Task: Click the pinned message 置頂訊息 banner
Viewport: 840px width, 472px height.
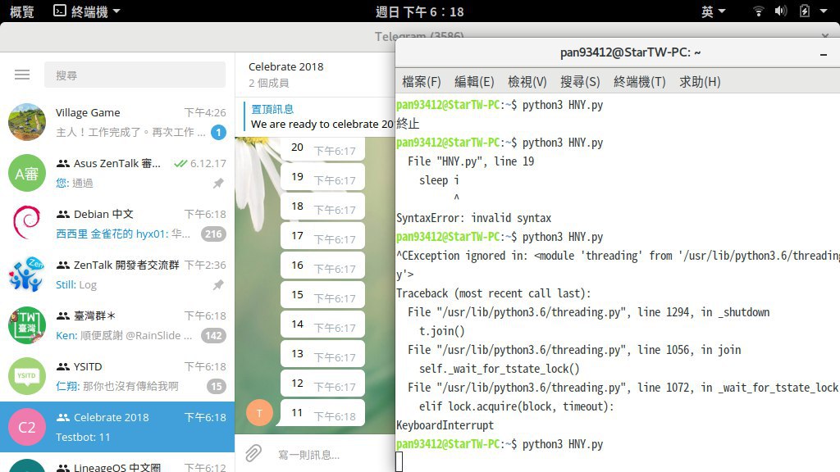Action: pos(319,116)
